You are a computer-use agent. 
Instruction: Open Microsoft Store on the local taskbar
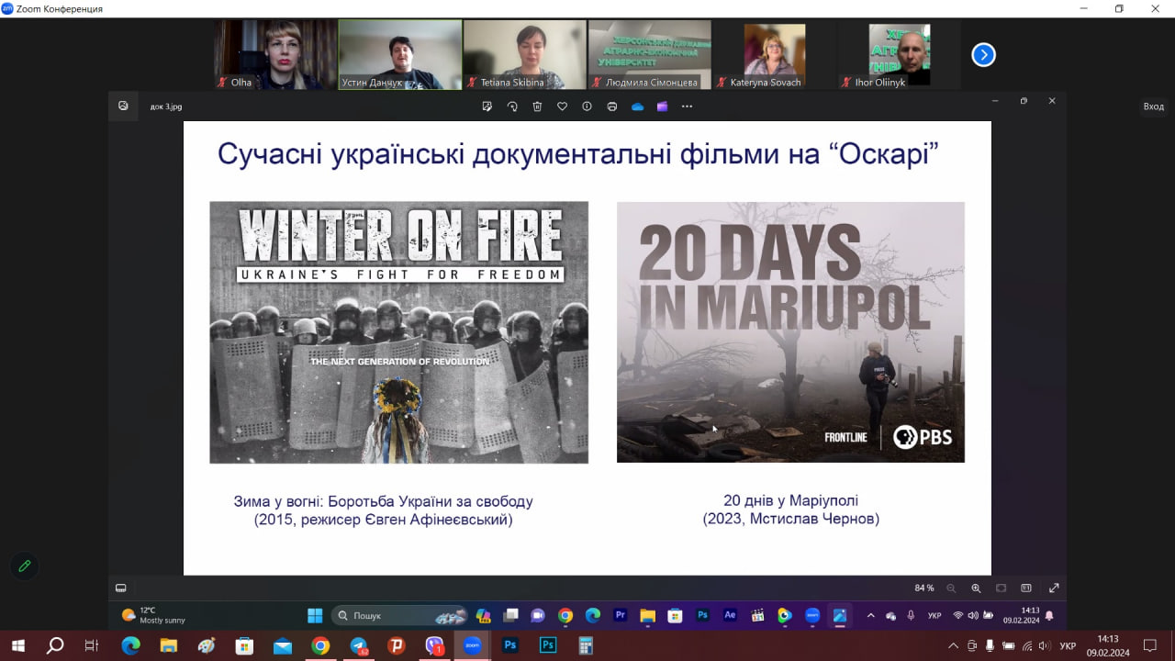click(x=244, y=645)
